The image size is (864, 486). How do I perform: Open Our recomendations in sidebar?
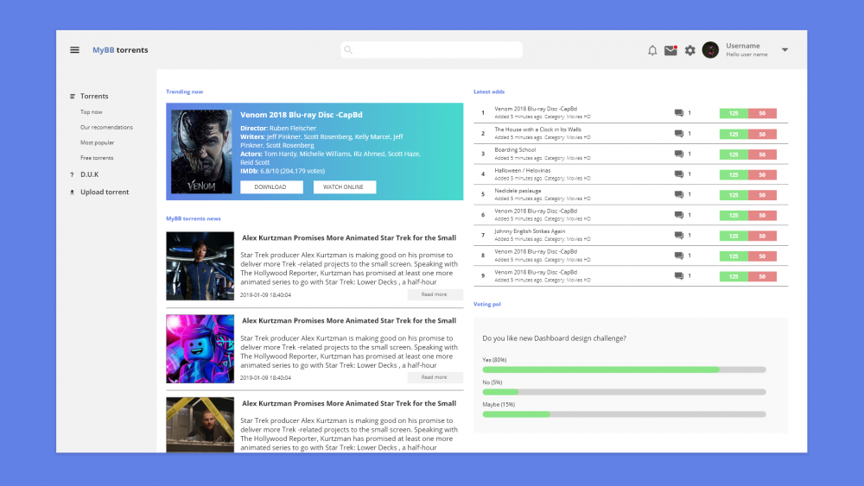click(106, 128)
